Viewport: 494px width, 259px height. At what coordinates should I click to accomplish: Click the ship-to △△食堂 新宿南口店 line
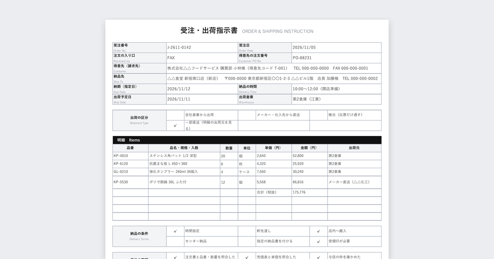click(x=273, y=79)
